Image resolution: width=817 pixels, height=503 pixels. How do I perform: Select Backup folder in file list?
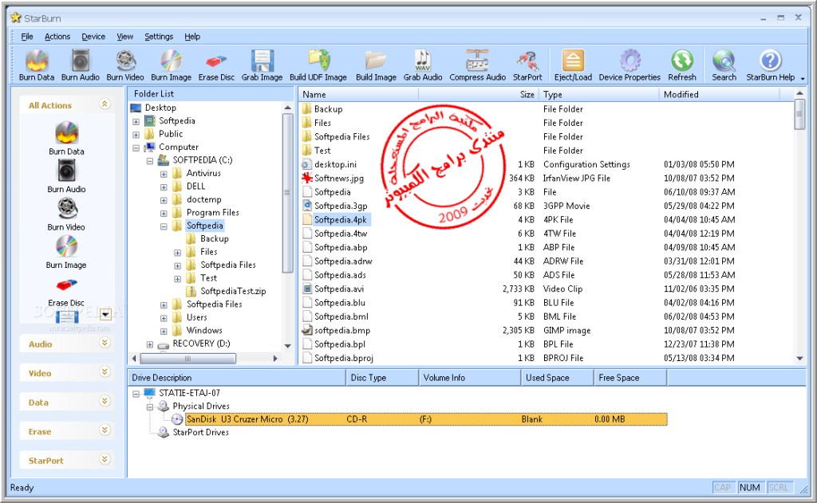(328, 109)
